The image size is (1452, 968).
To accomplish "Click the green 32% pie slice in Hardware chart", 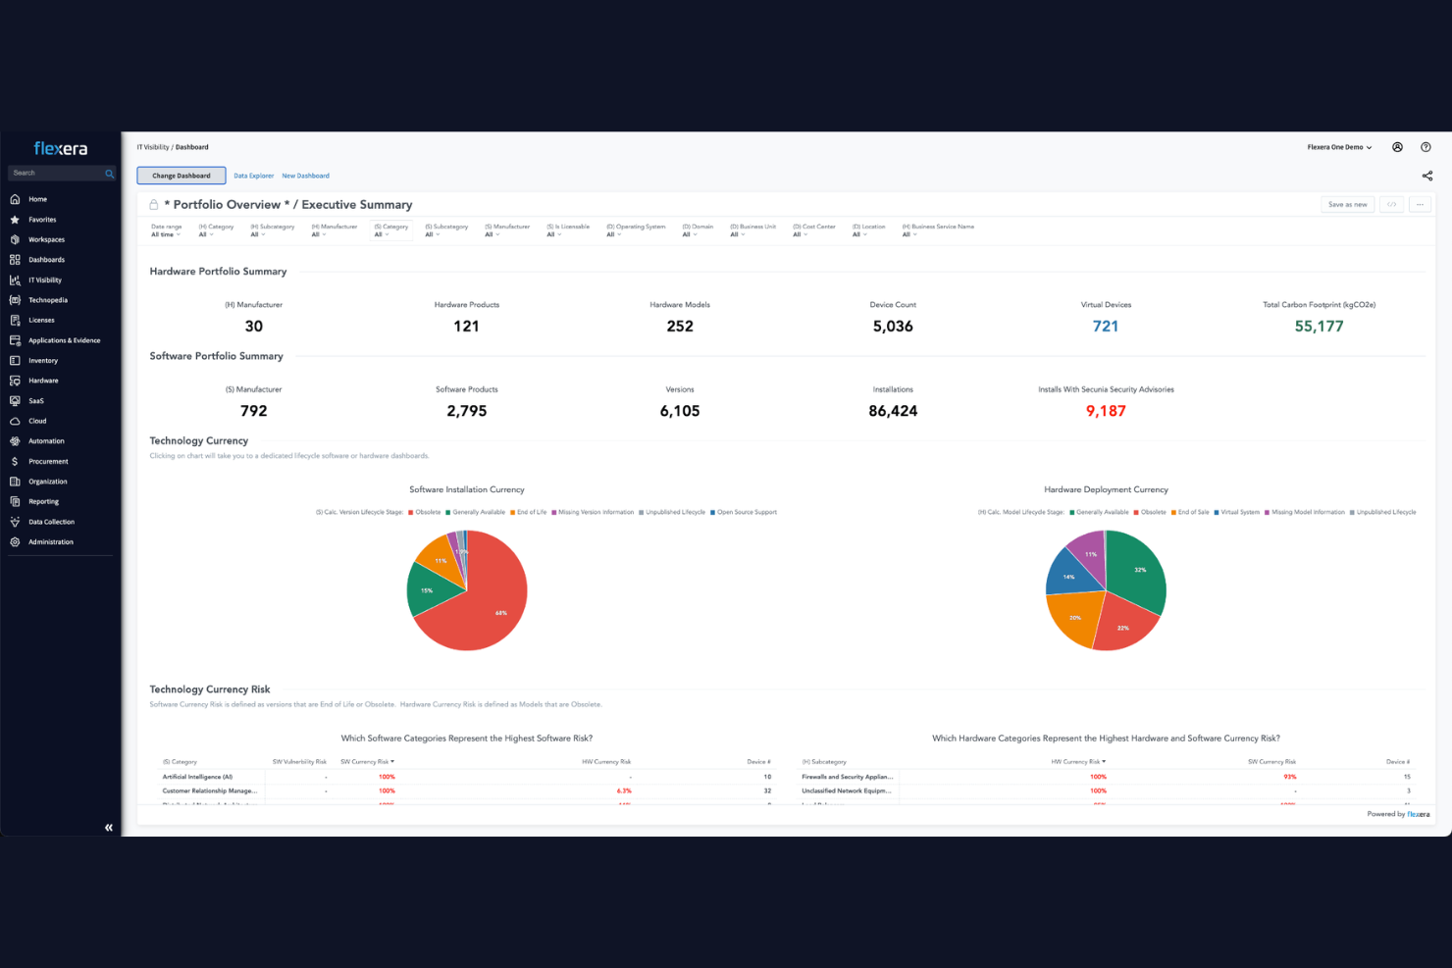I will point(1138,574).
